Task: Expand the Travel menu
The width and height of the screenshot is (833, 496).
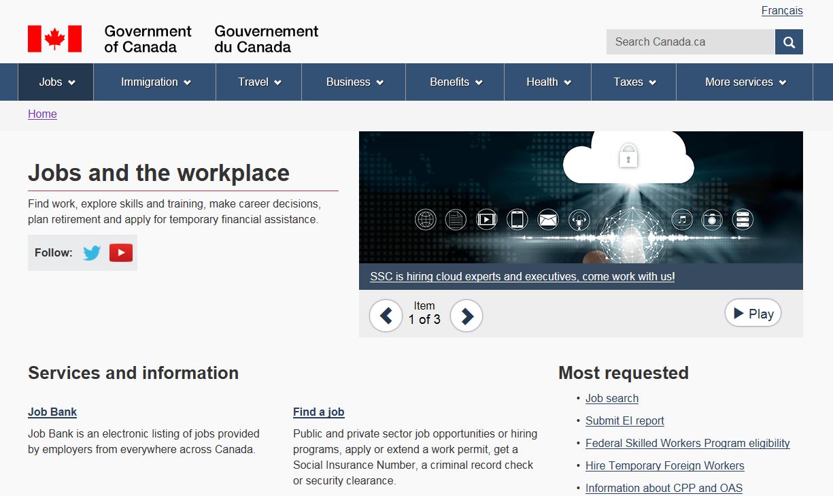Action: point(259,82)
